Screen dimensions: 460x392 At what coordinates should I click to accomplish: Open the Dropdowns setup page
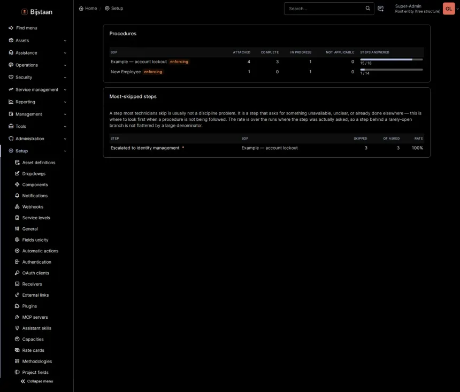(34, 173)
